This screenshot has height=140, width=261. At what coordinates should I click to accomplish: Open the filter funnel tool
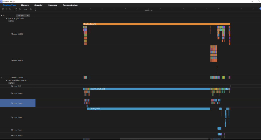pyautogui.click(x=6, y=10)
